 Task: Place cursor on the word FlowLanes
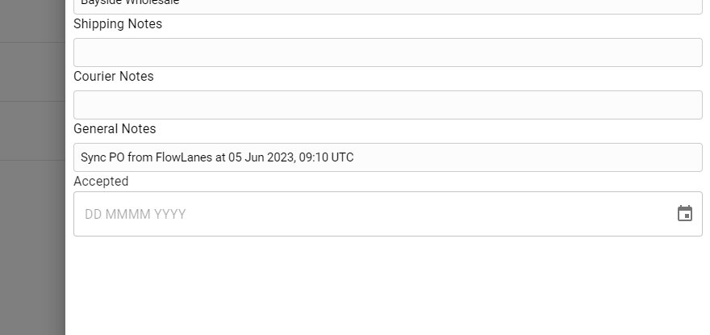184,157
